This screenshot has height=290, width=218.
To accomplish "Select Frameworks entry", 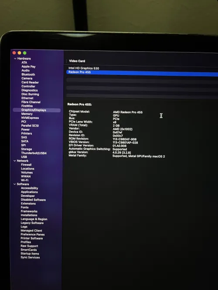I will [x=29, y=211].
